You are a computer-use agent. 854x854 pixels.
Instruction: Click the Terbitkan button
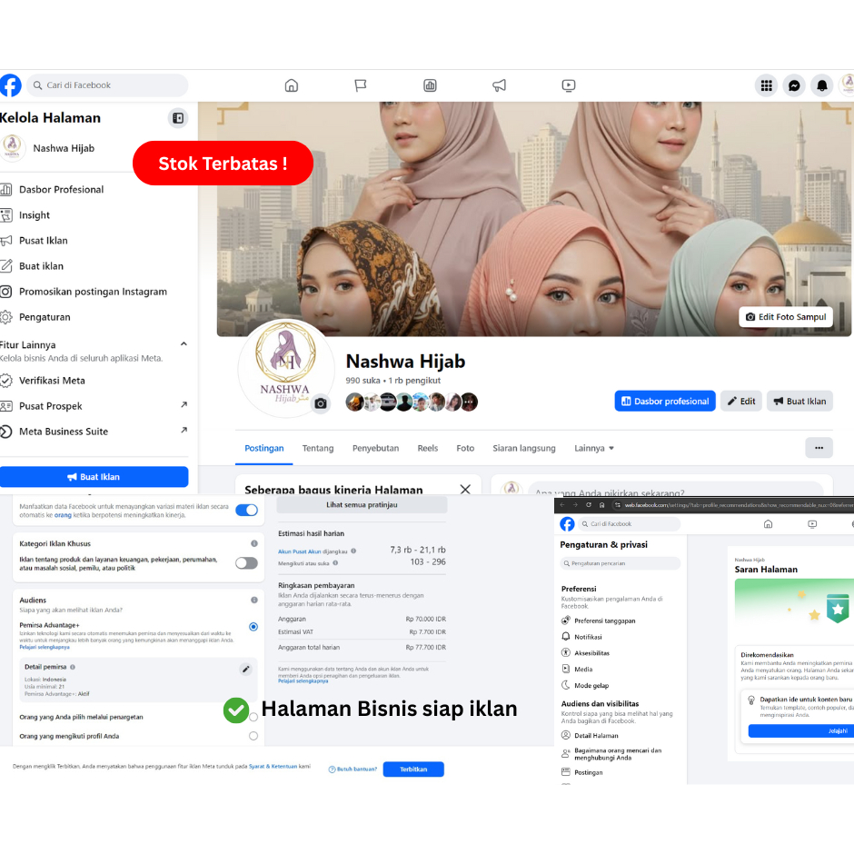(x=413, y=769)
